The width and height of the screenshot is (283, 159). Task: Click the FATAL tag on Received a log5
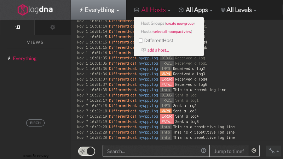[x=167, y=84]
